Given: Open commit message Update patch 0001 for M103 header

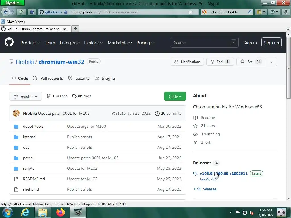Looking at the screenshot, I should point(64,113).
